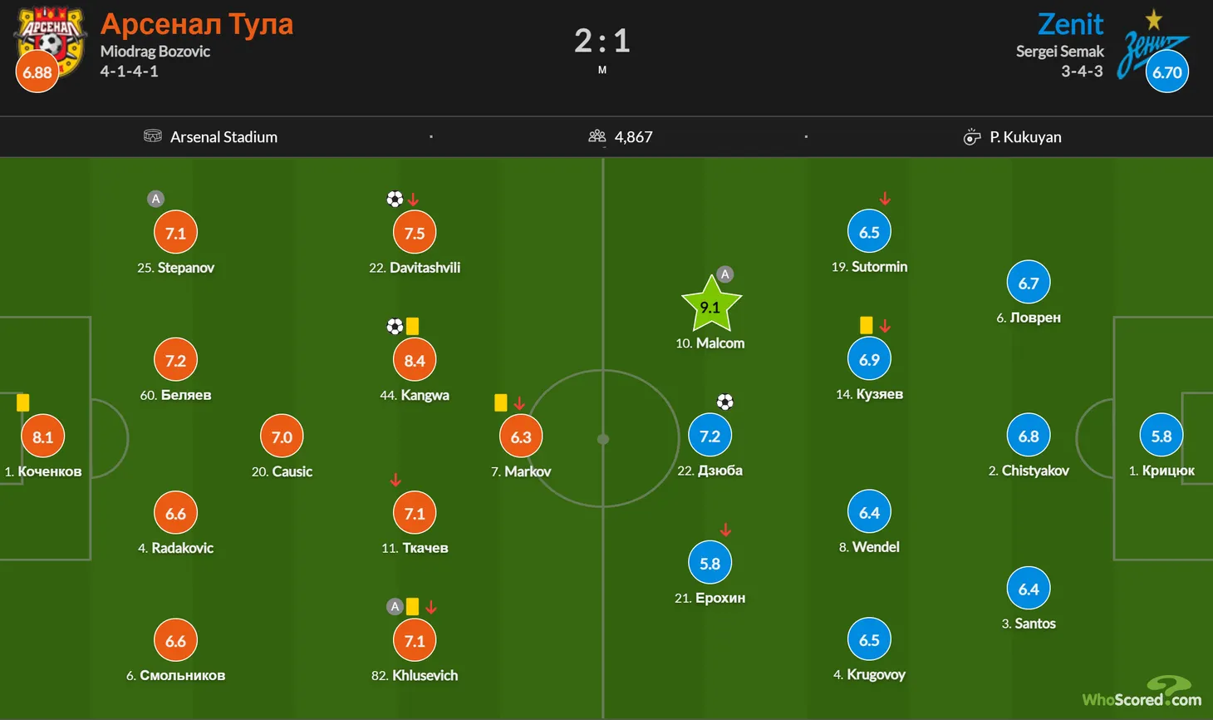Viewport: 1213px width, 720px height.
Task: Select Davitashvili's 7.5 rating circle
Action: [415, 233]
